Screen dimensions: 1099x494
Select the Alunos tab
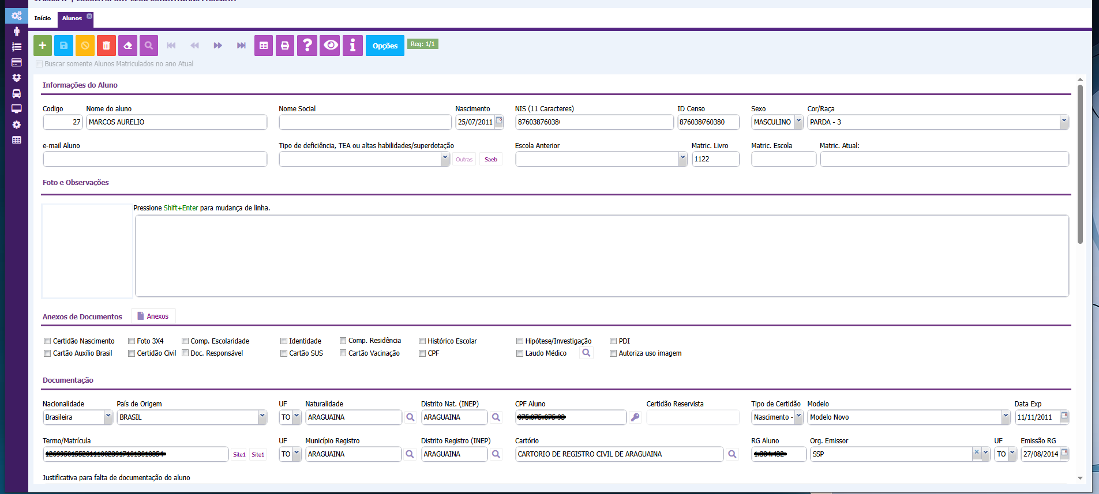pyautogui.click(x=72, y=18)
